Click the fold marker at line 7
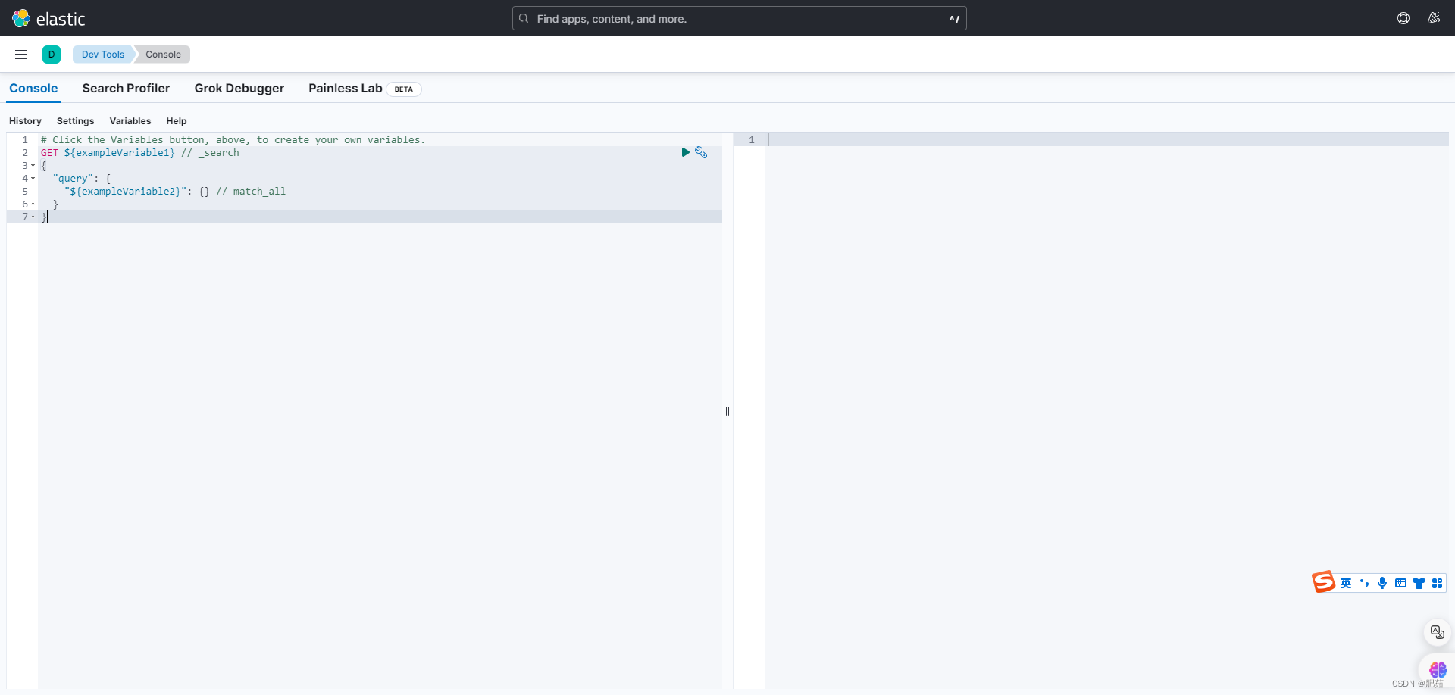The width and height of the screenshot is (1455, 695). tap(33, 217)
